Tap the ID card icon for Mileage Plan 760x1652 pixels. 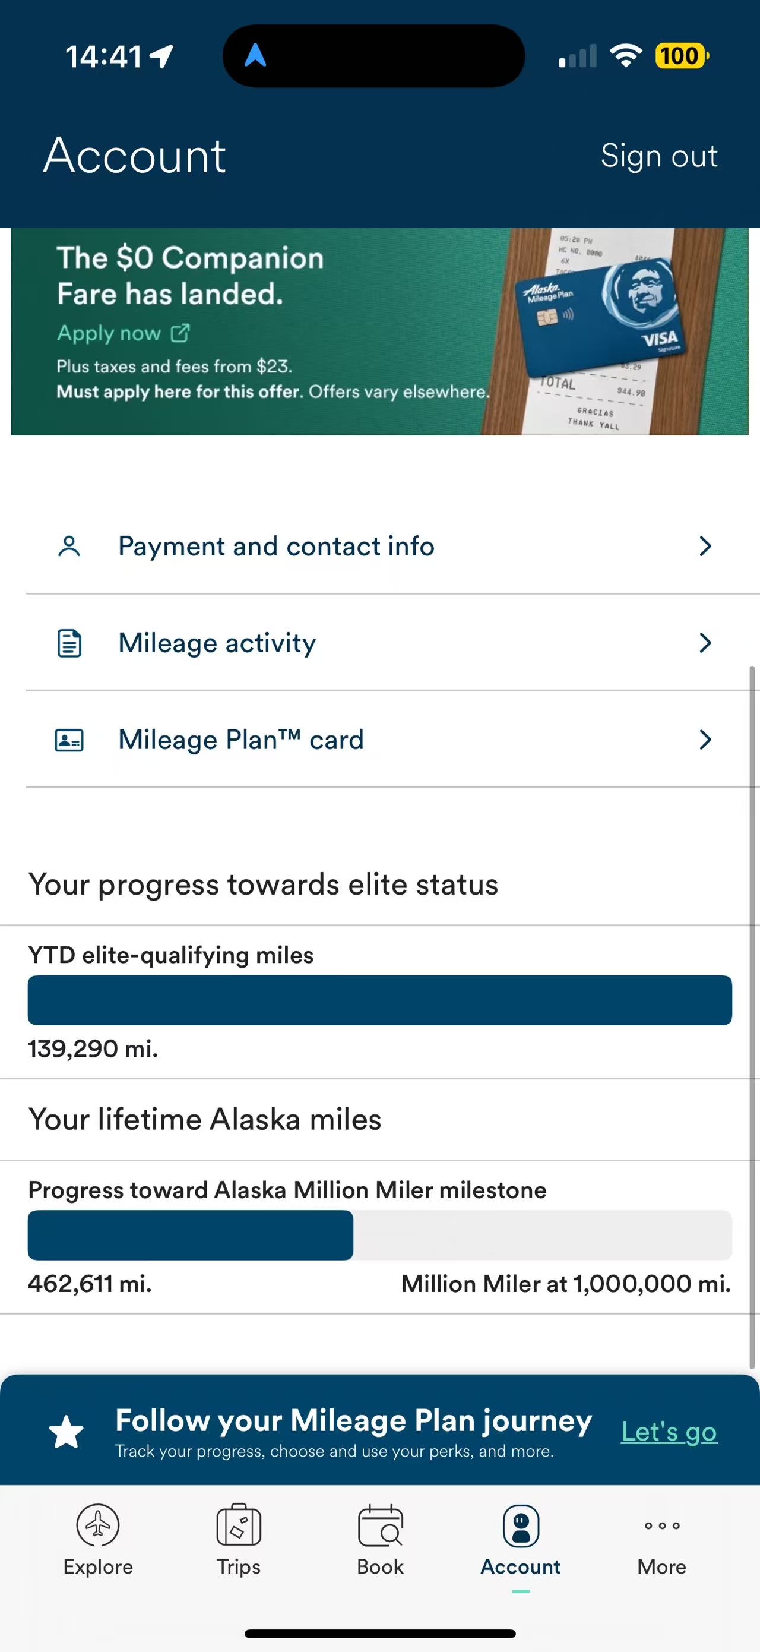[69, 740]
